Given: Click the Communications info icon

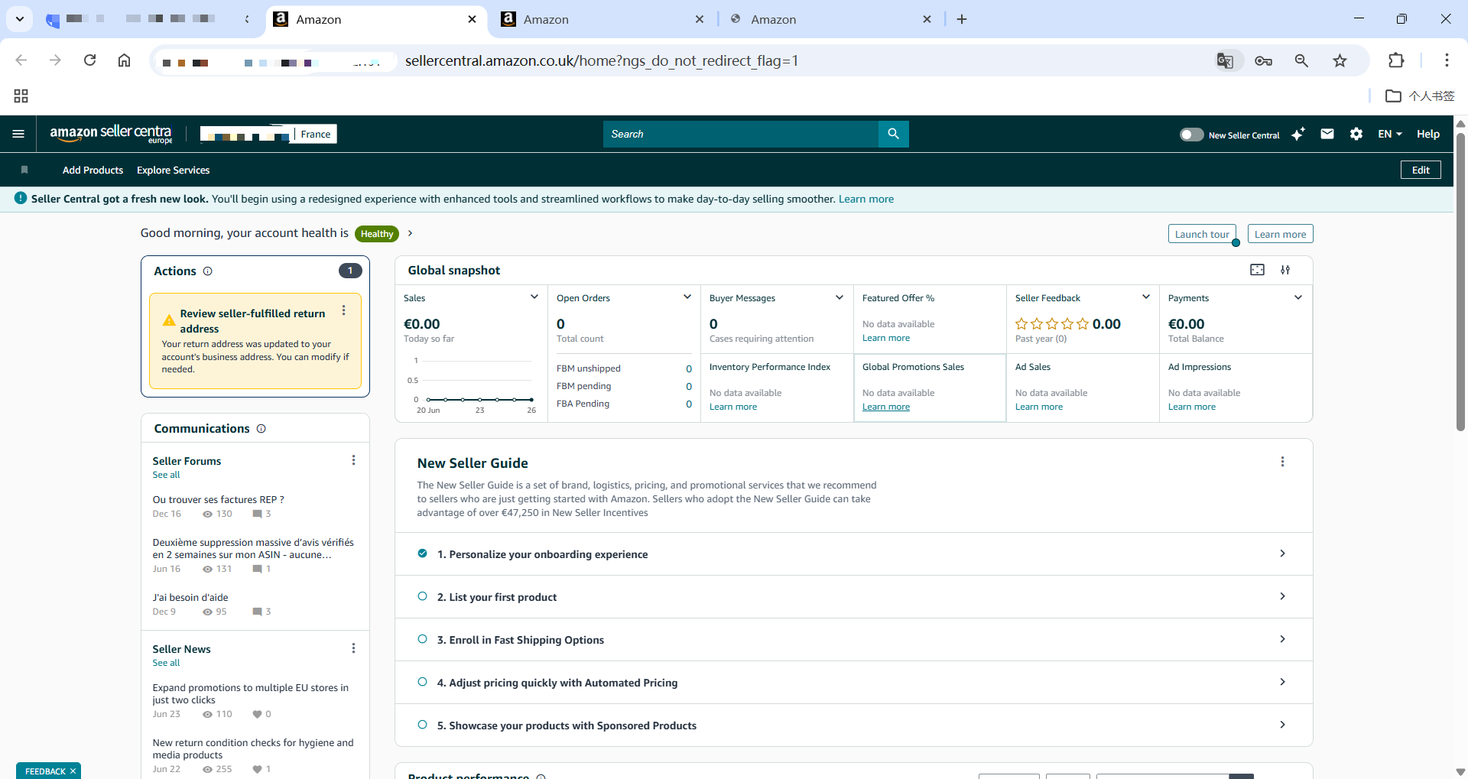Looking at the screenshot, I should pos(261,429).
